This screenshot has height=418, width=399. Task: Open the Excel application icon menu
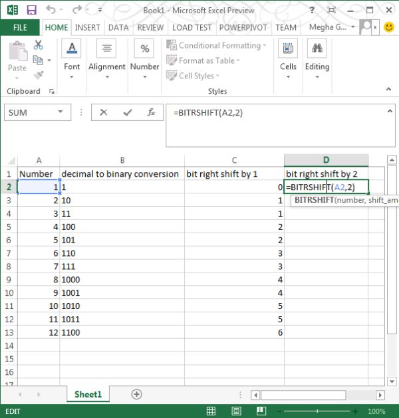tap(12, 10)
